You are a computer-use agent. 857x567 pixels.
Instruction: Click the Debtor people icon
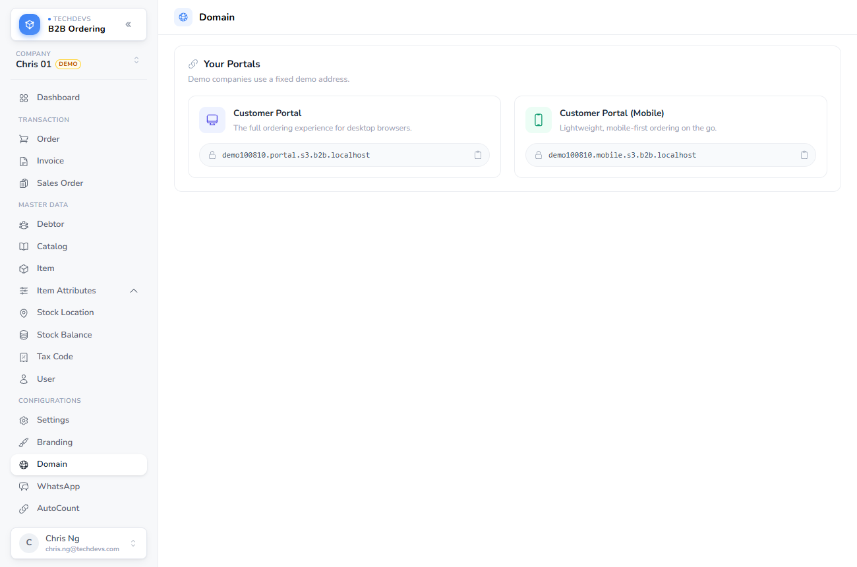(x=24, y=224)
